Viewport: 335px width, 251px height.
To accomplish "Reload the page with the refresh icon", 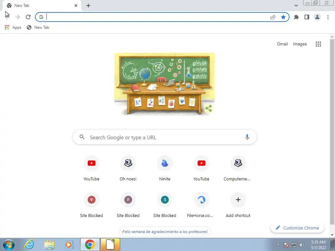I will point(28,17).
